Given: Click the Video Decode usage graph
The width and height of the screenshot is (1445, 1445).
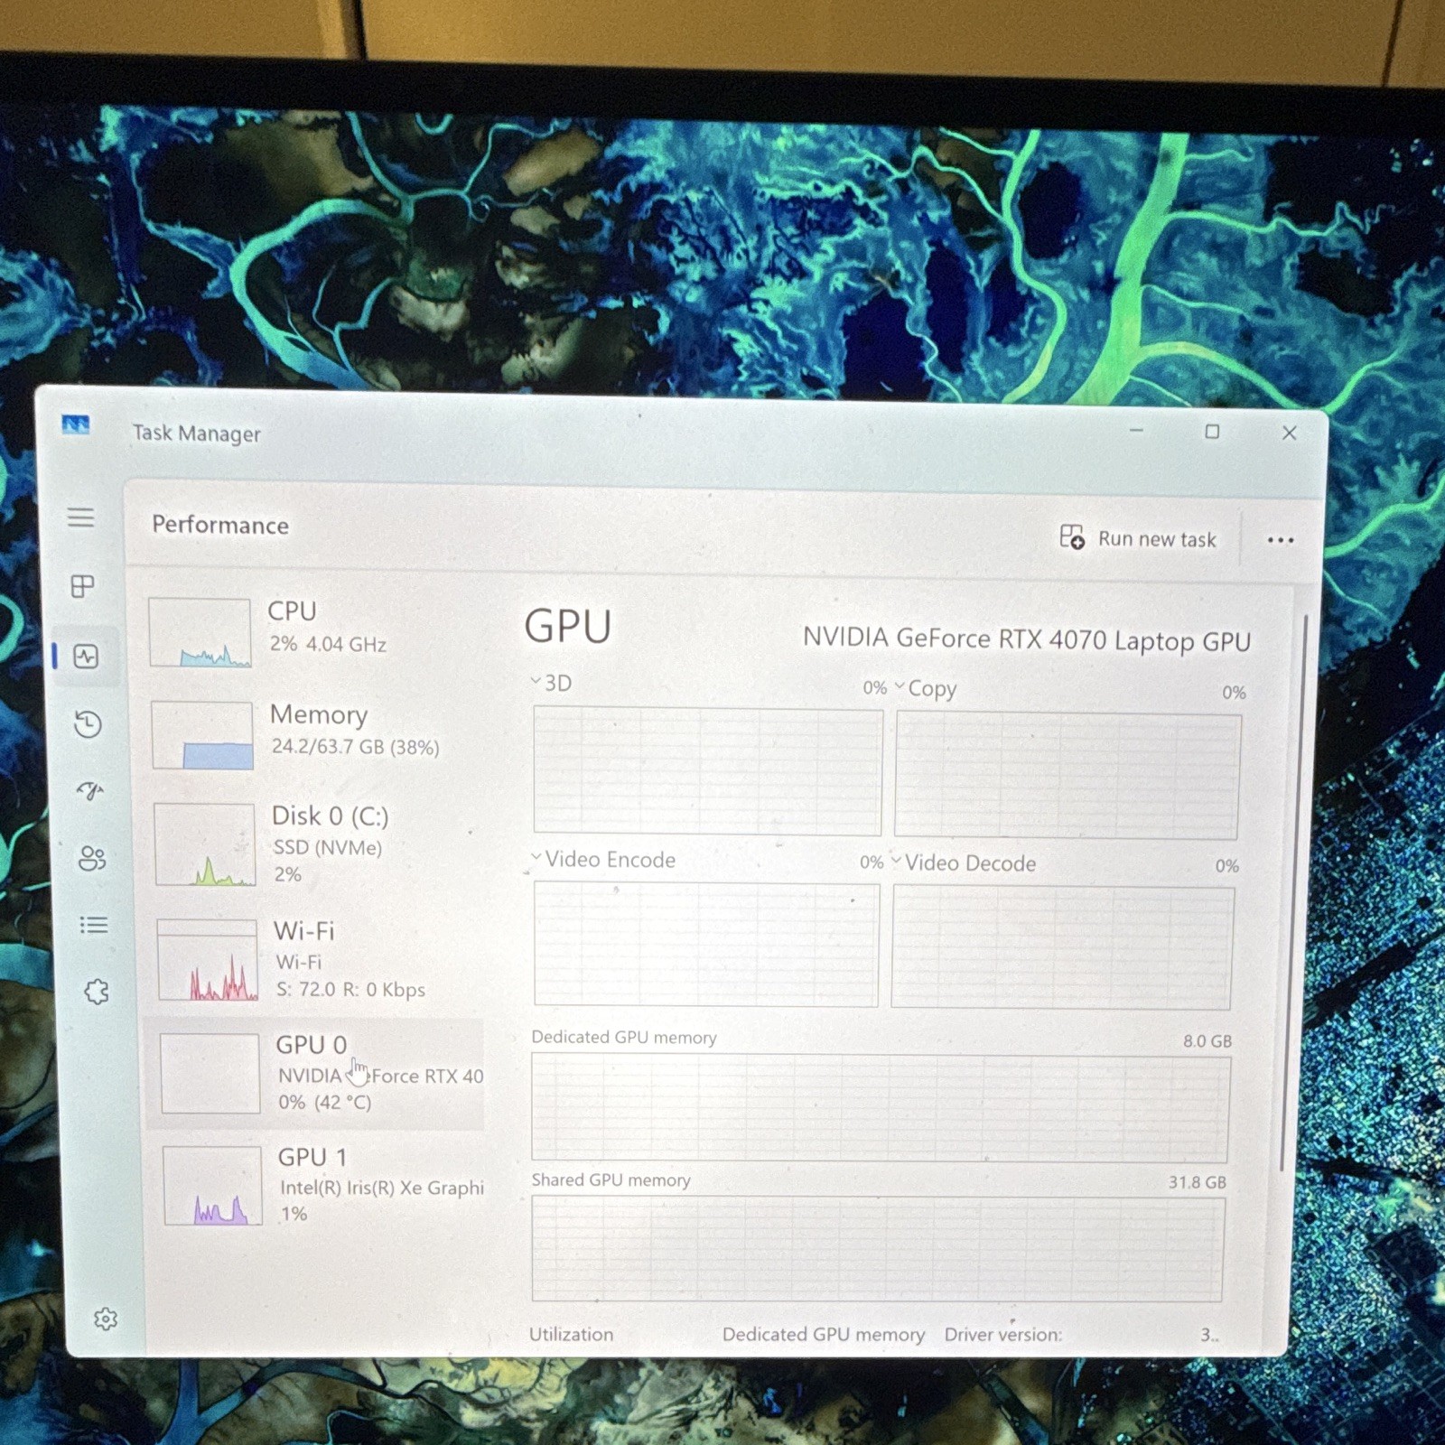Looking at the screenshot, I should click(x=1062, y=947).
